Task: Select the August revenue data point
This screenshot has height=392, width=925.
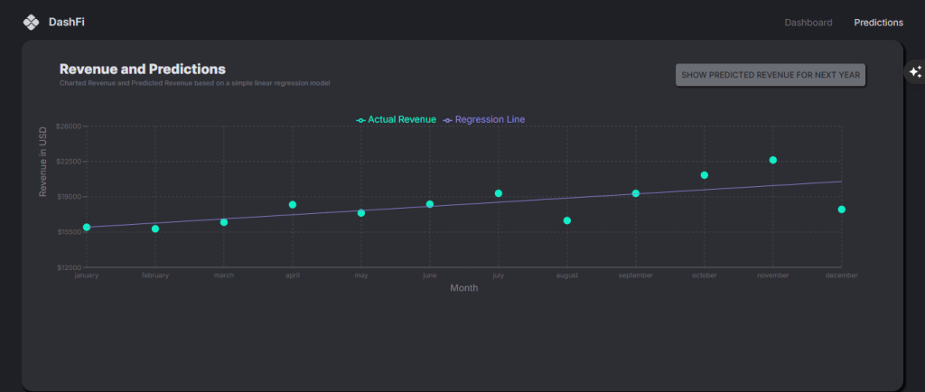Action: point(567,220)
